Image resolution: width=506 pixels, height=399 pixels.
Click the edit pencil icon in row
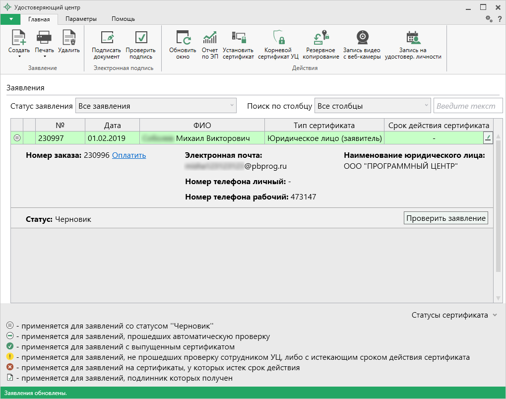coord(488,138)
